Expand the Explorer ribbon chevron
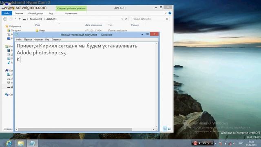Screen dimensions: 261x147 tap(166, 13)
